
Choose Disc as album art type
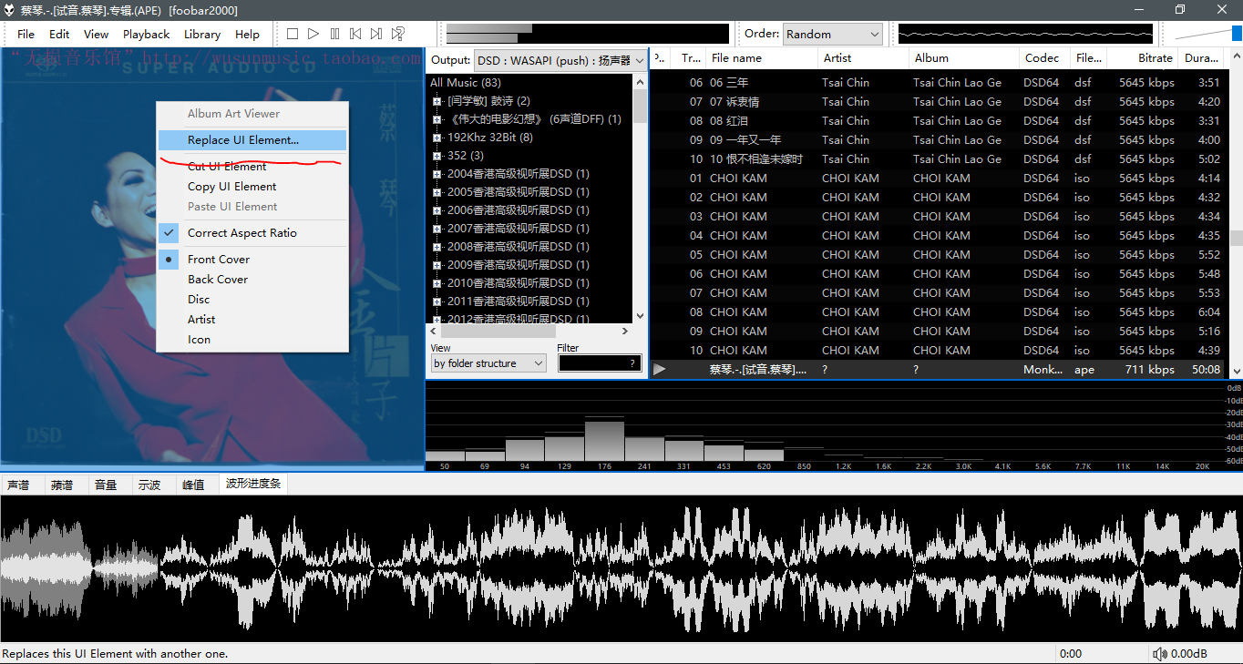(199, 300)
